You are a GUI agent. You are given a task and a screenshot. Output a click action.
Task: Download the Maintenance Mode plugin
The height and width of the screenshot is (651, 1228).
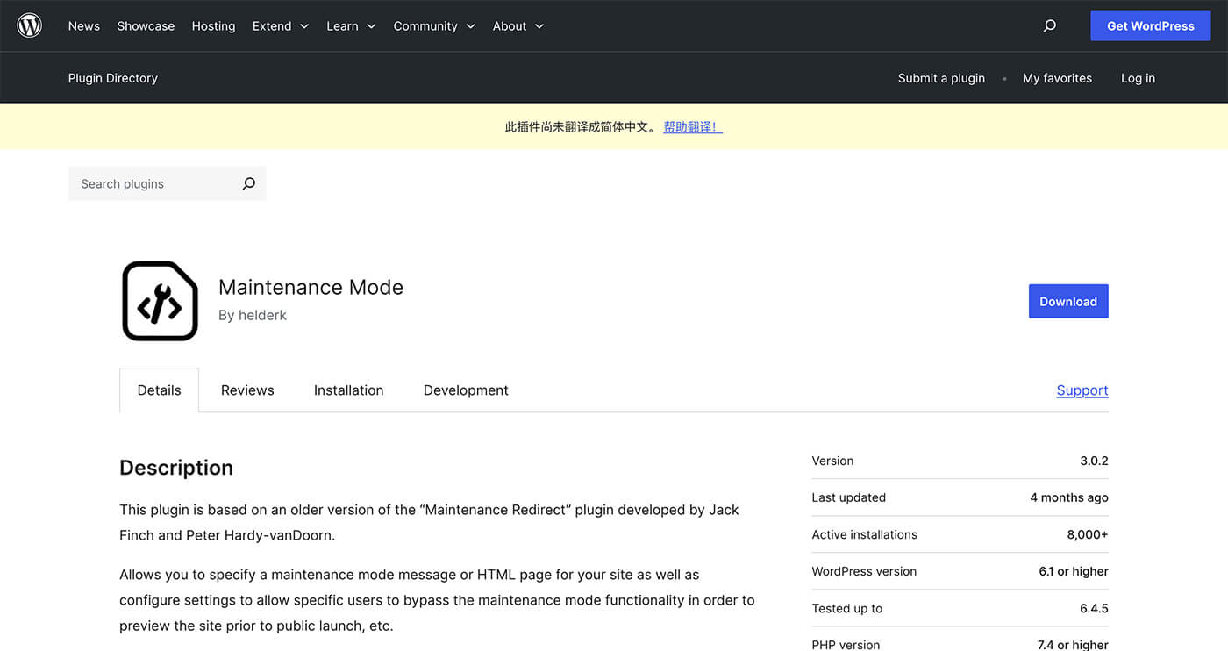pos(1068,301)
